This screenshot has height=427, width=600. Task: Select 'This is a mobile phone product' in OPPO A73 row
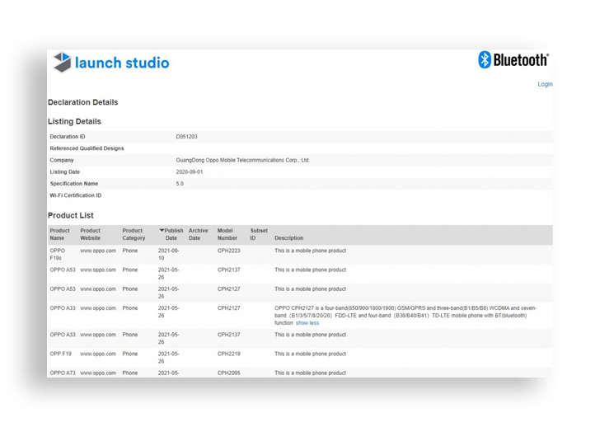[310, 373]
